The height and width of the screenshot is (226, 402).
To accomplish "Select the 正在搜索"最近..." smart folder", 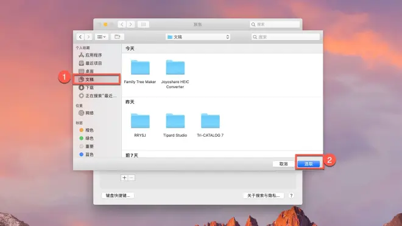I will 97,95.
